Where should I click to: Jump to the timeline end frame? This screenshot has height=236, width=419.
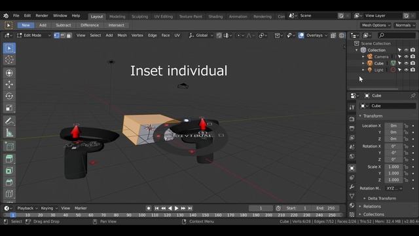tap(190, 208)
